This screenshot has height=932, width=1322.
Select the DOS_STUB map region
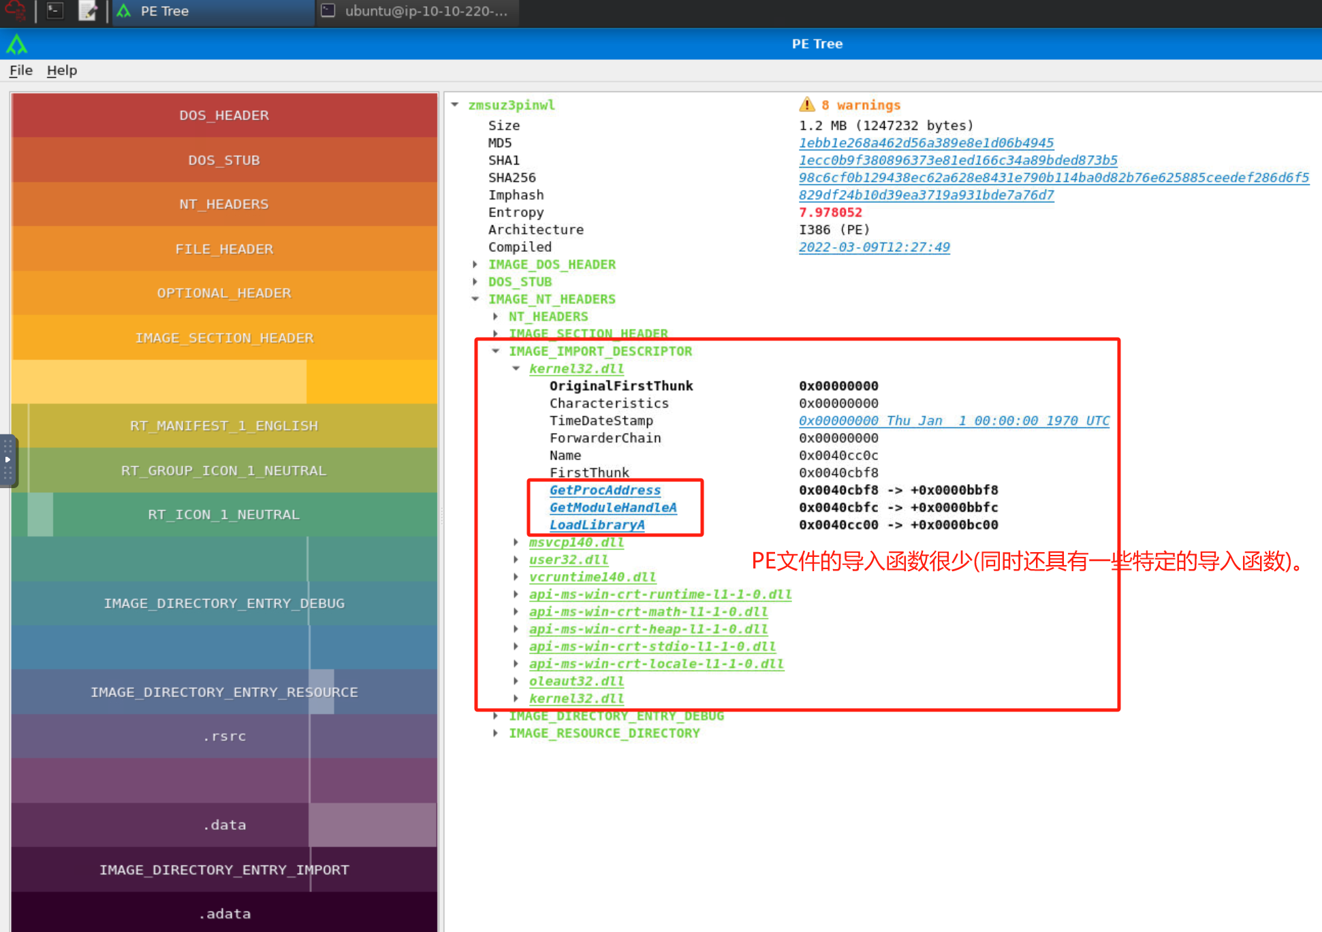point(224,160)
